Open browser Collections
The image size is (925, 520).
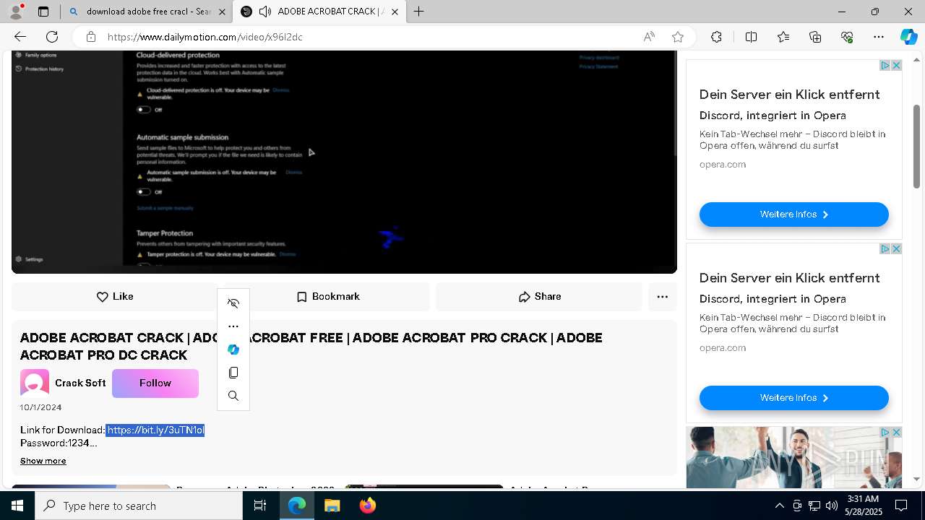(x=815, y=37)
